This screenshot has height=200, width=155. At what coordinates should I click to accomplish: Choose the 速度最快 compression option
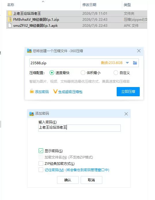point(52,73)
